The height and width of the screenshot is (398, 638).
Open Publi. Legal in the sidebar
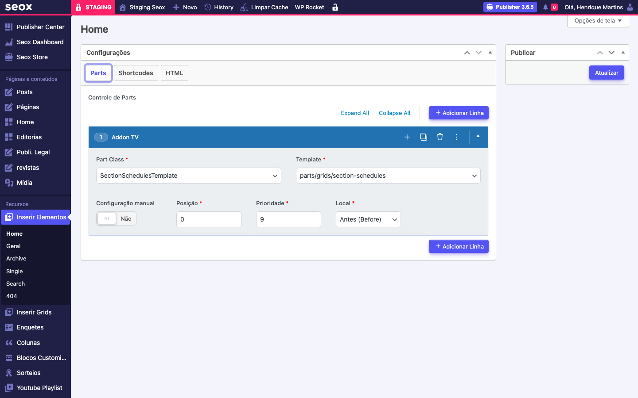coord(35,152)
